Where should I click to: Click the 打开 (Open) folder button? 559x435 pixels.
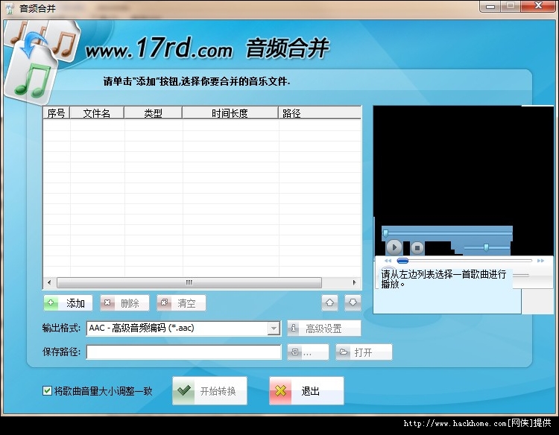pos(364,352)
